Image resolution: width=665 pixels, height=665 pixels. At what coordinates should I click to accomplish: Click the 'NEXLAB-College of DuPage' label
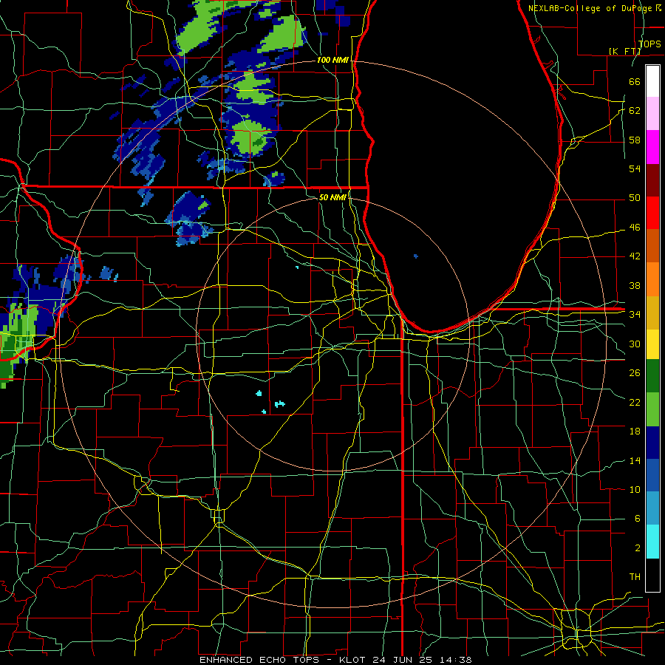point(590,8)
